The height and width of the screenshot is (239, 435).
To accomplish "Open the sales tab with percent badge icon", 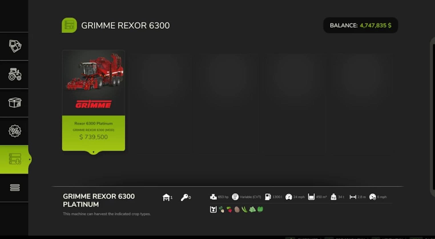I will [x=15, y=131].
